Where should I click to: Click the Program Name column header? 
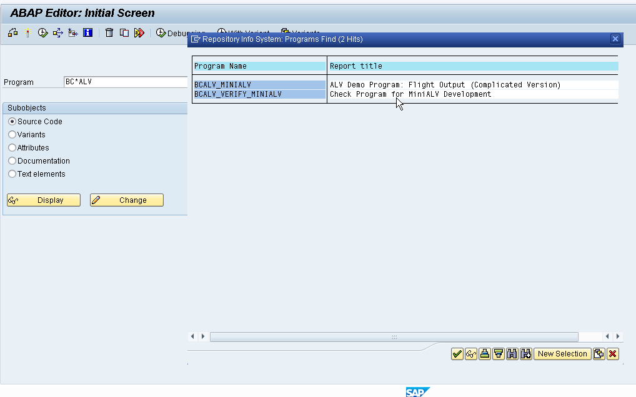[x=260, y=66]
